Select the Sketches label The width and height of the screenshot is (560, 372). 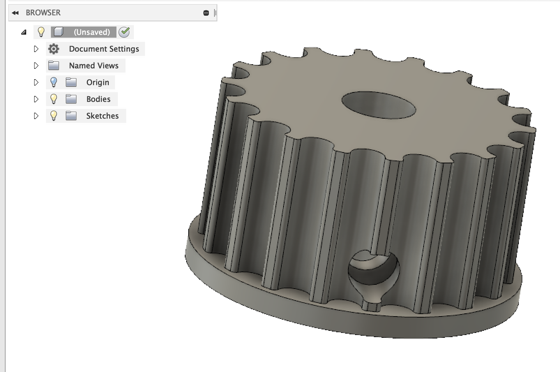103,116
